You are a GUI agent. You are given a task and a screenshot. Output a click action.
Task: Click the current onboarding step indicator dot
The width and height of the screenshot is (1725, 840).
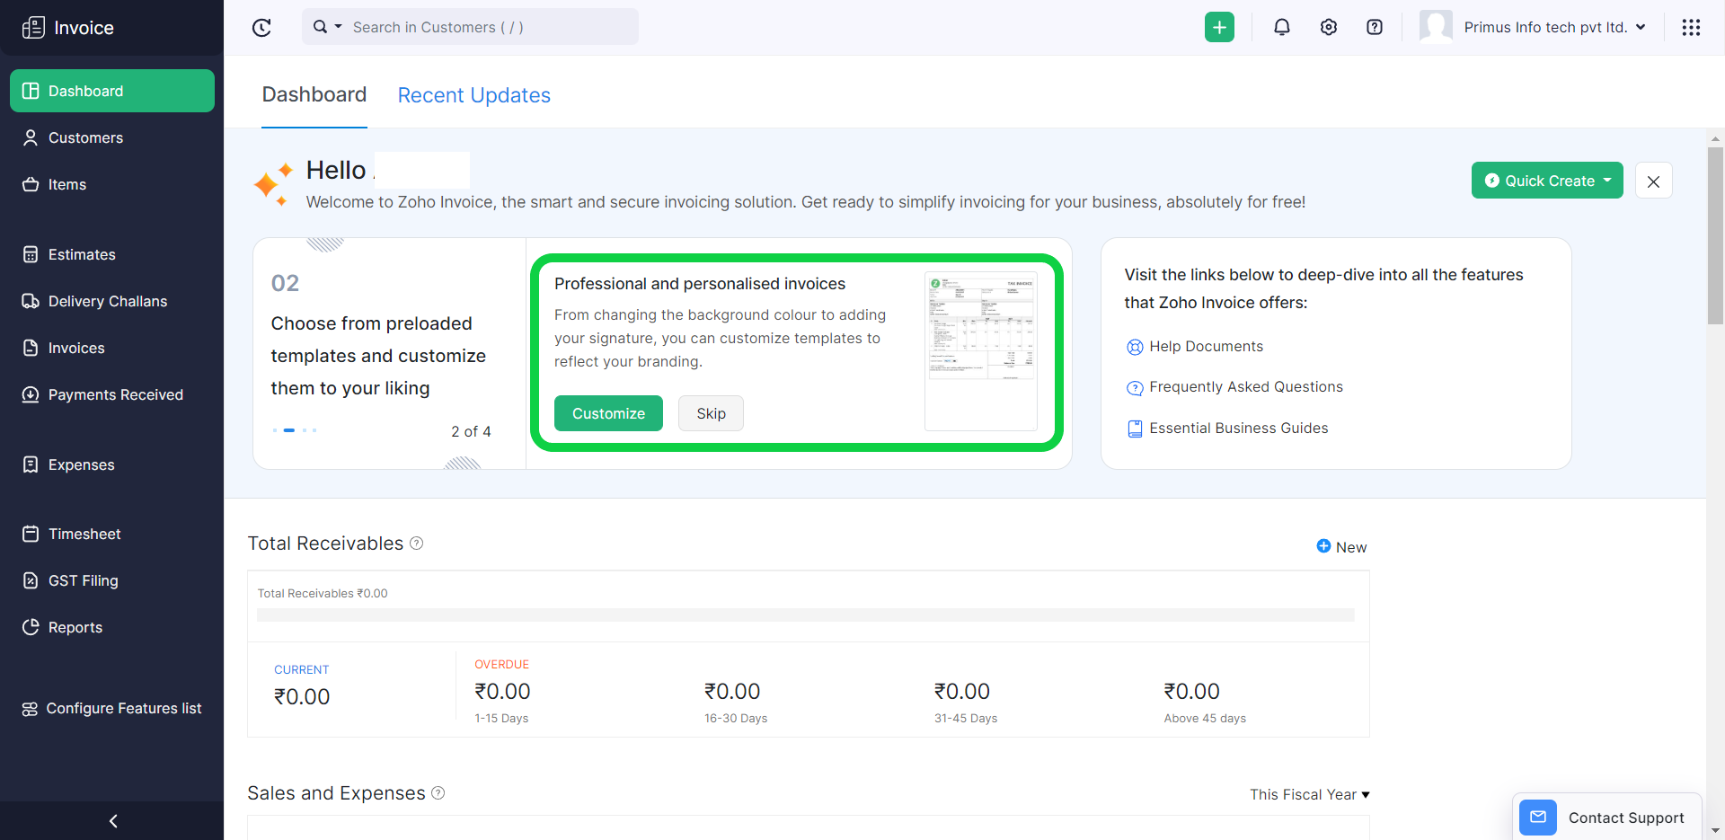[289, 430]
